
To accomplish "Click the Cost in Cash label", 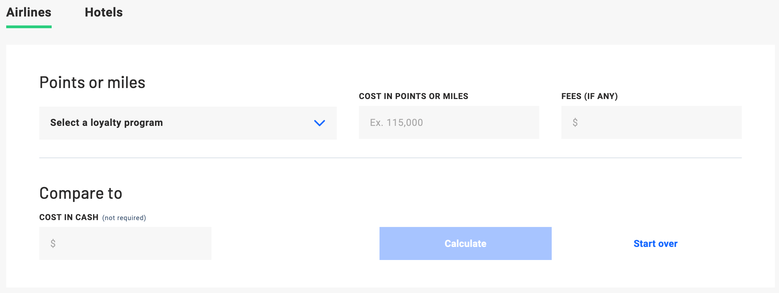I will click(69, 217).
